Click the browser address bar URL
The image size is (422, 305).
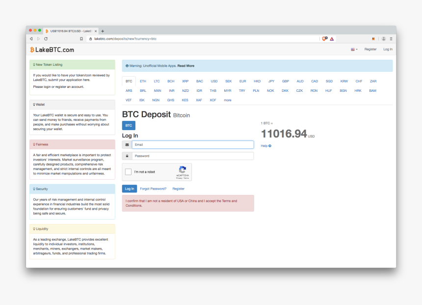125,39
